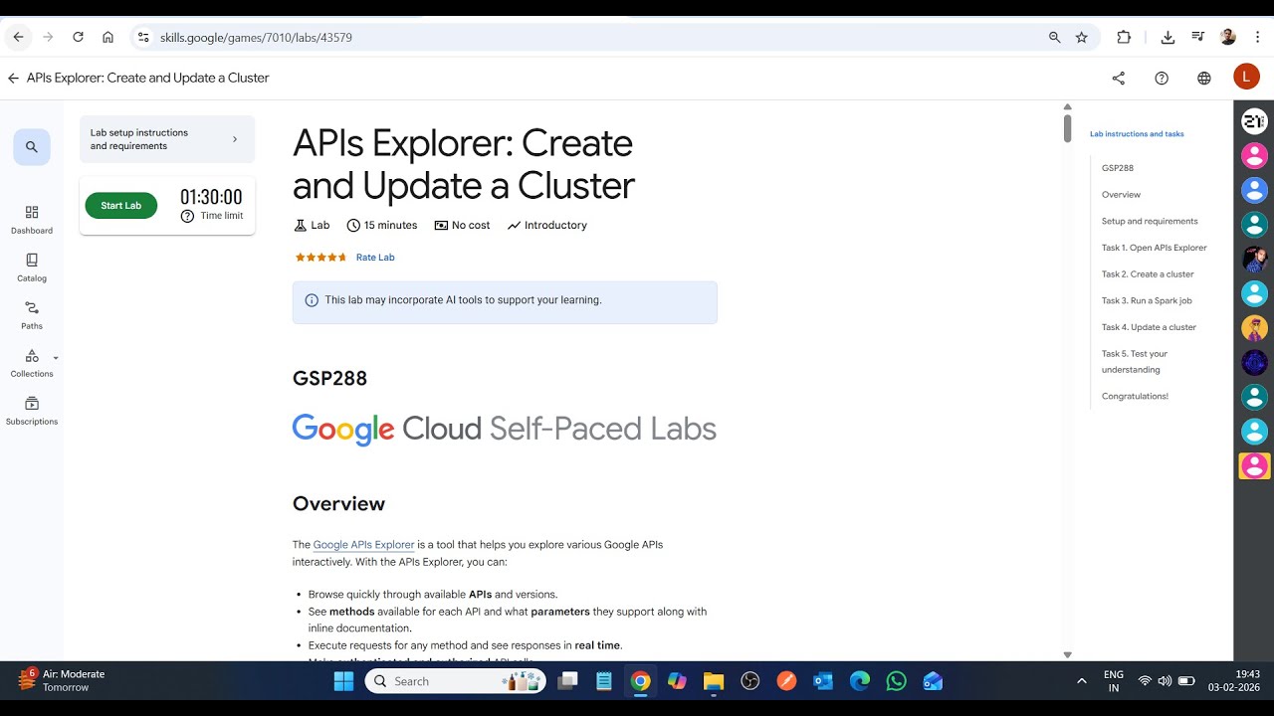Image resolution: width=1274 pixels, height=716 pixels.
Task: Open Chrome three-dot menu
Action: pyautogui.click(x=1258, y=37)
